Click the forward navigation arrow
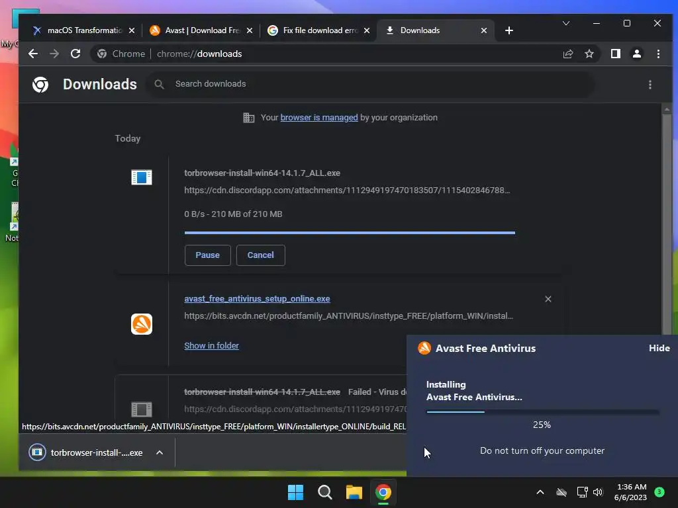 54,54
